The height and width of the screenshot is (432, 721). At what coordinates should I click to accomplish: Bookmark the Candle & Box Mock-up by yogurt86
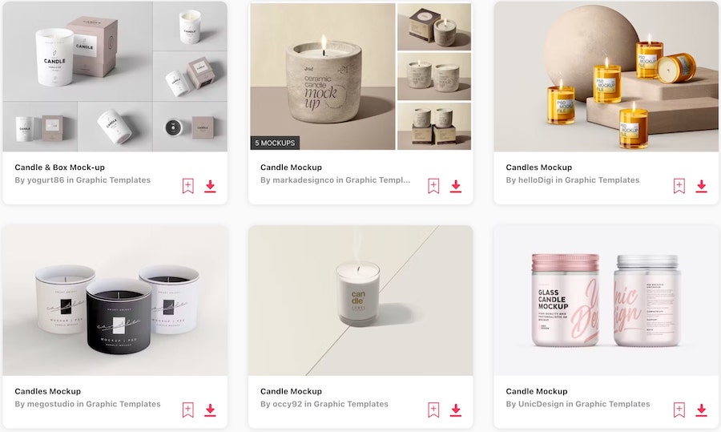coord(188,186)
